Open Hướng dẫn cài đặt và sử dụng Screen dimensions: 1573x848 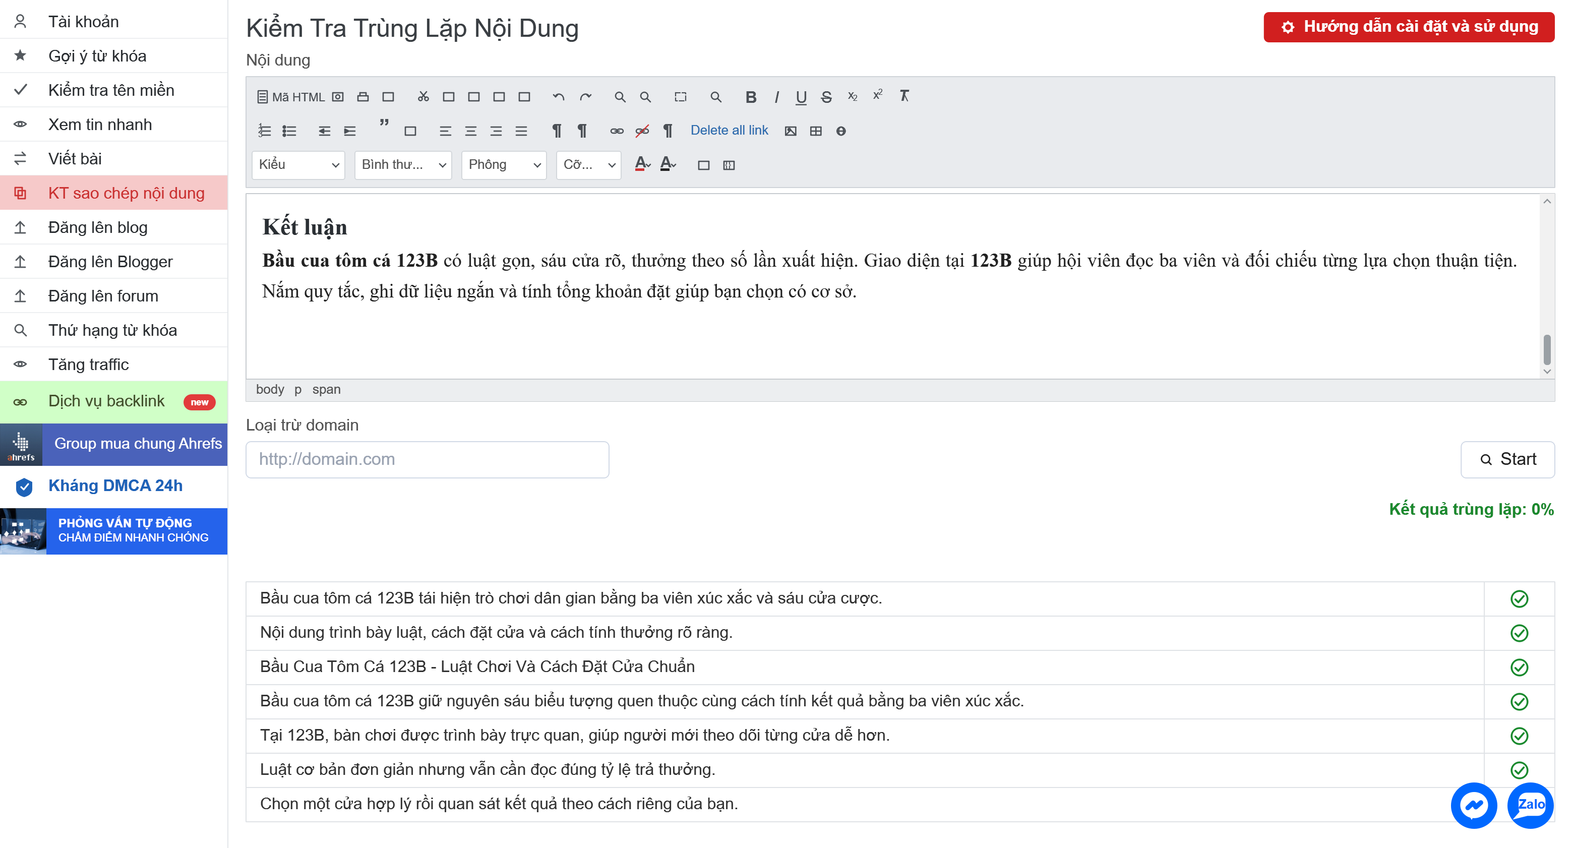pyautogui.click(x=1409, y=27)
